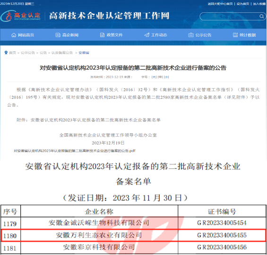Click the 高企认定 site logo
267x255 pixels.
pos(21,16)
